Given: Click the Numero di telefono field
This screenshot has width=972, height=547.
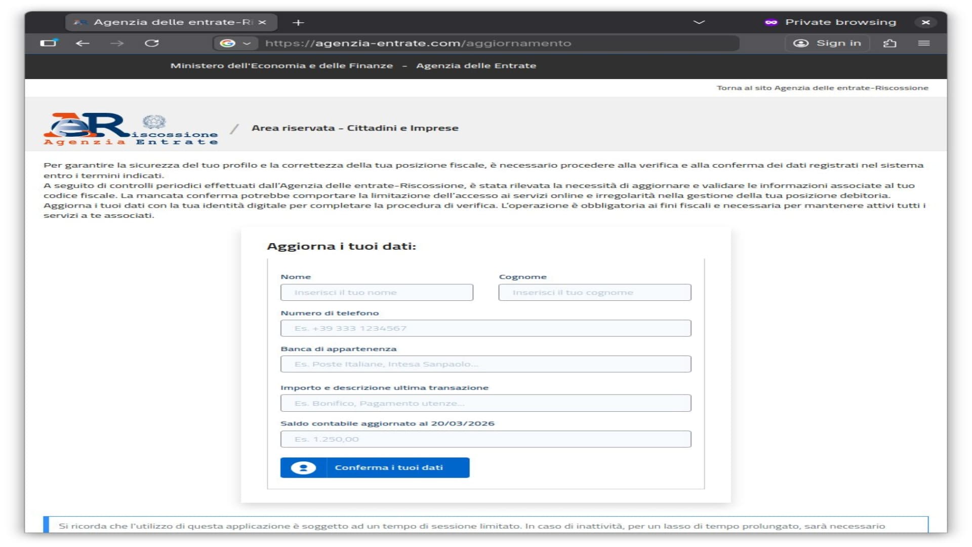Looking at the screenshot, I should [x=485, y=329].
